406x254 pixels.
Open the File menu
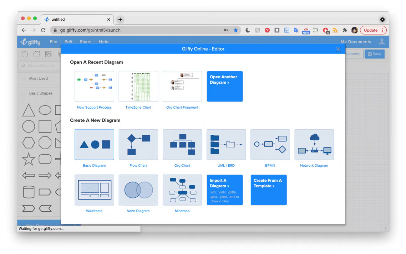click(54, 42)
